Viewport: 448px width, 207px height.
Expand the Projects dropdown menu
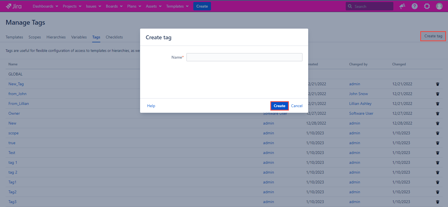(x=72, y=6)
